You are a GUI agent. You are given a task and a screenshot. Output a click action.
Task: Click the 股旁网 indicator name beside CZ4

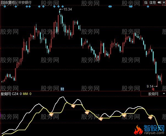[6, 94]
